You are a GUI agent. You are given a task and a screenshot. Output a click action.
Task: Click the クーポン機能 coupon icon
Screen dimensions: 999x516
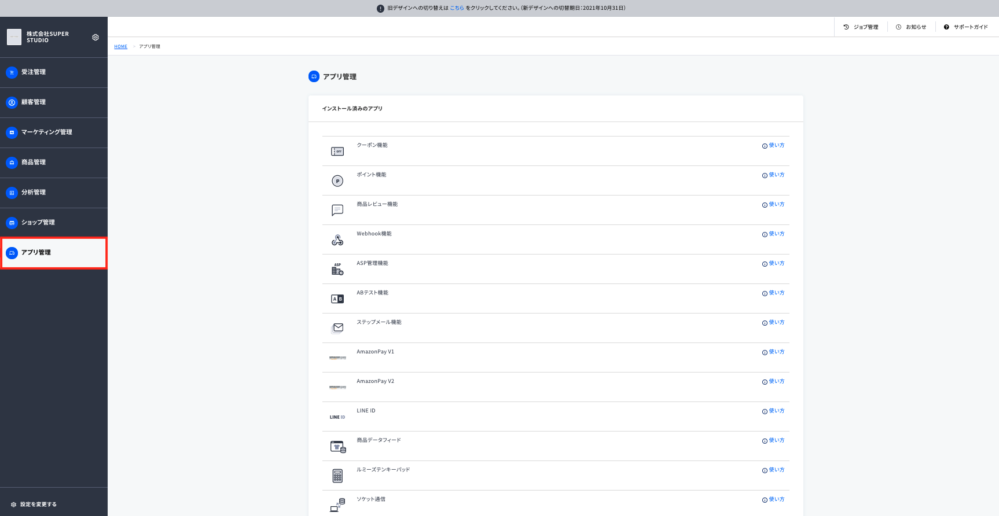tap(337, 152)
